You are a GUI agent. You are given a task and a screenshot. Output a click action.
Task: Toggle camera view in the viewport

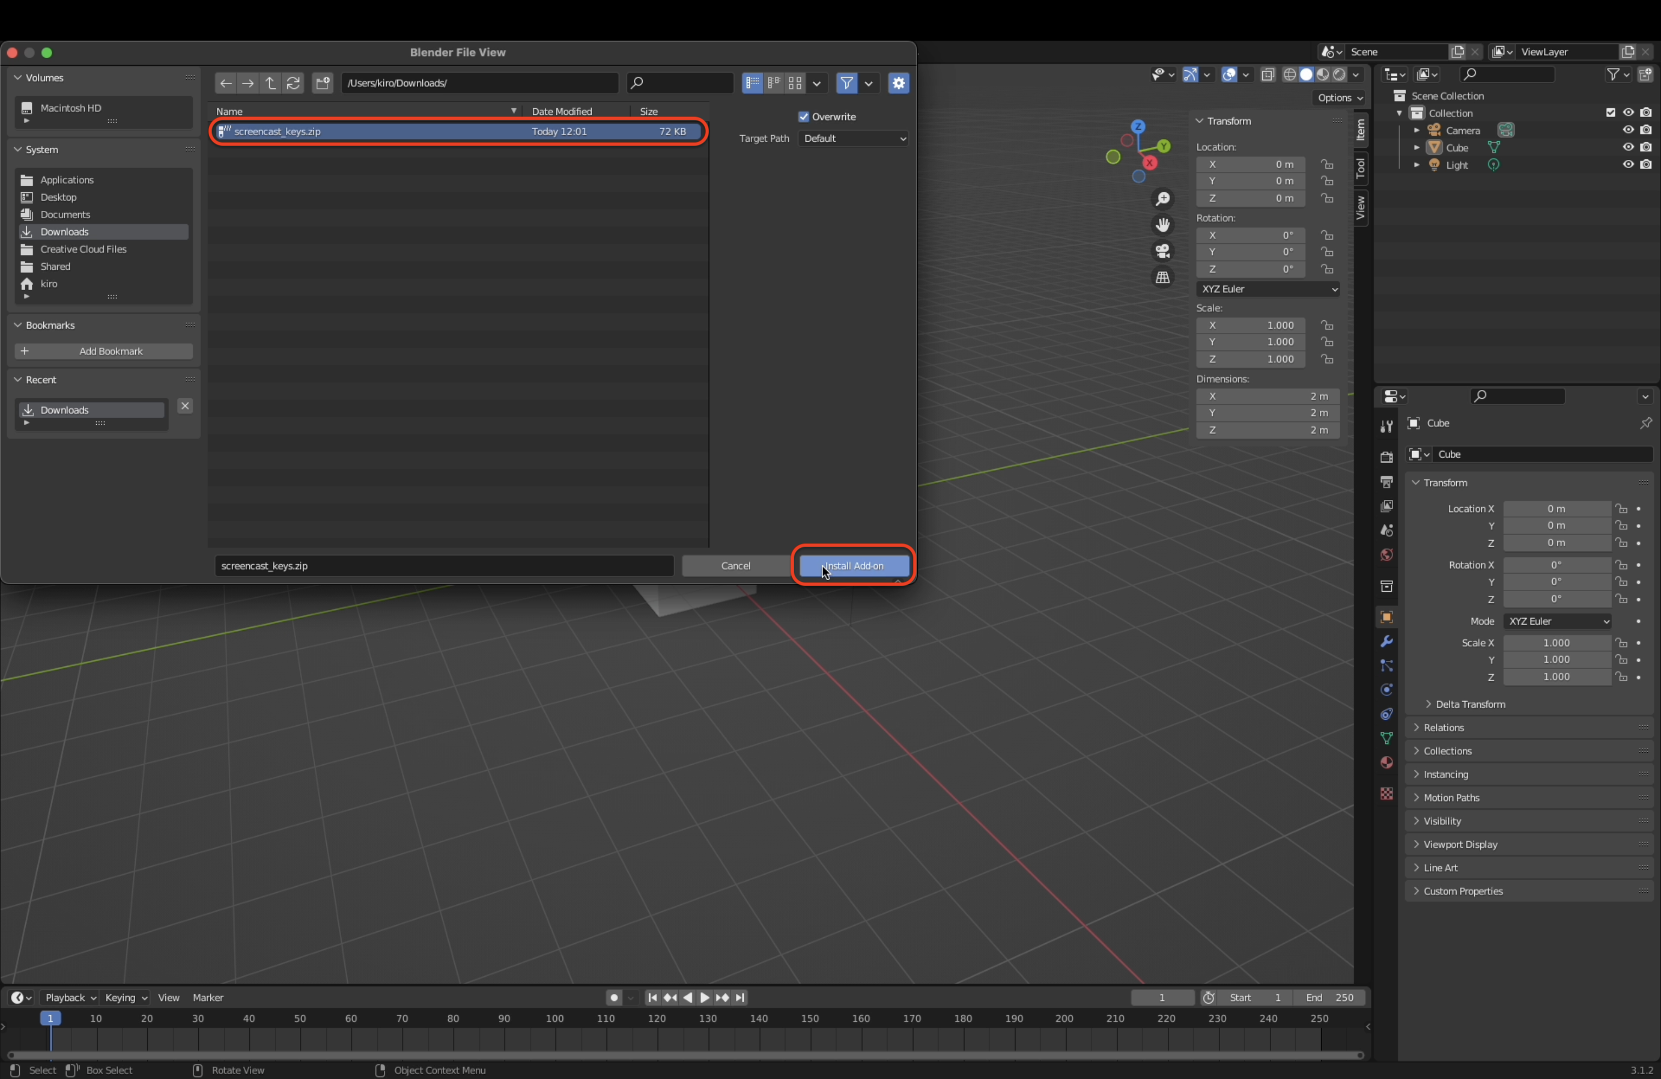click(x=1163, y=251)
